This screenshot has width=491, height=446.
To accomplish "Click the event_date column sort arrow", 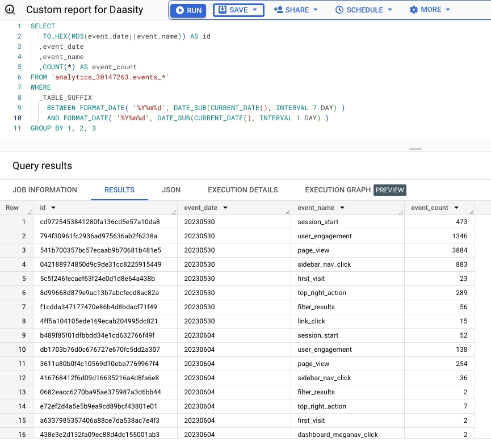I will (225, 208).
